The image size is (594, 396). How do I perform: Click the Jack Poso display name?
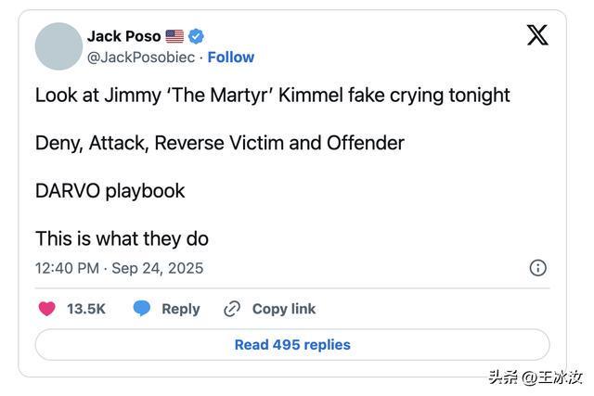(123, 36)
